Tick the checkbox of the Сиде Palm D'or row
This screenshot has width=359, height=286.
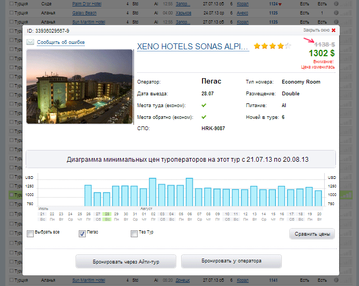11,3
